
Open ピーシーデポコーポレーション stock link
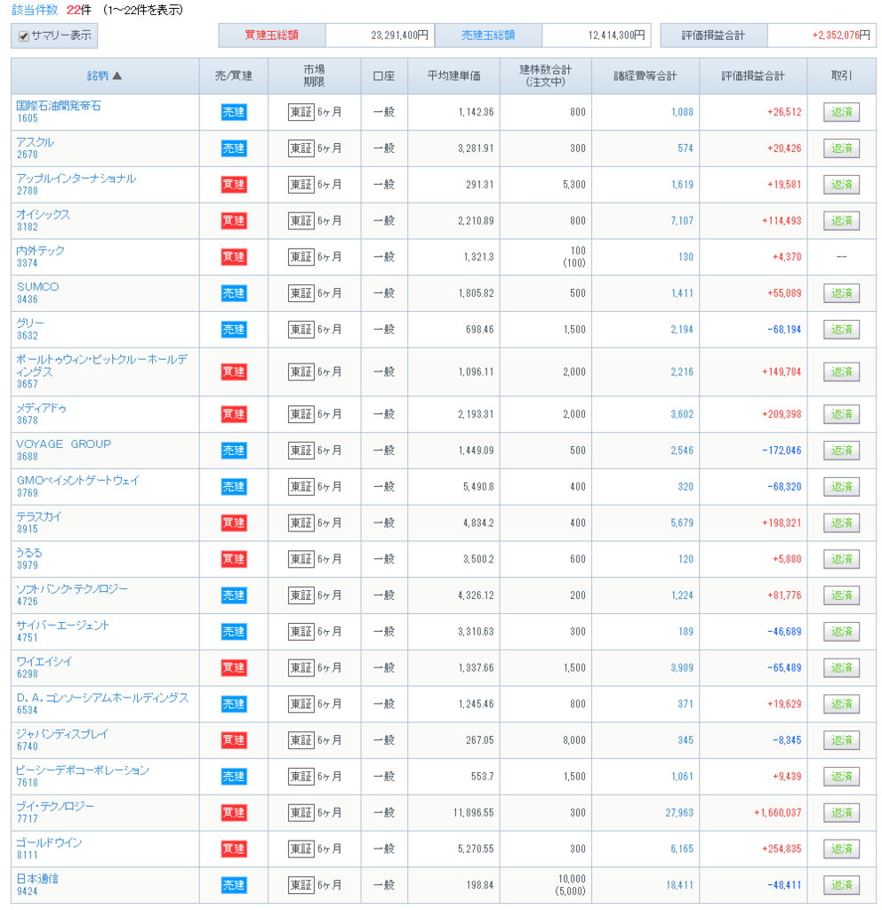coord(83,770)
